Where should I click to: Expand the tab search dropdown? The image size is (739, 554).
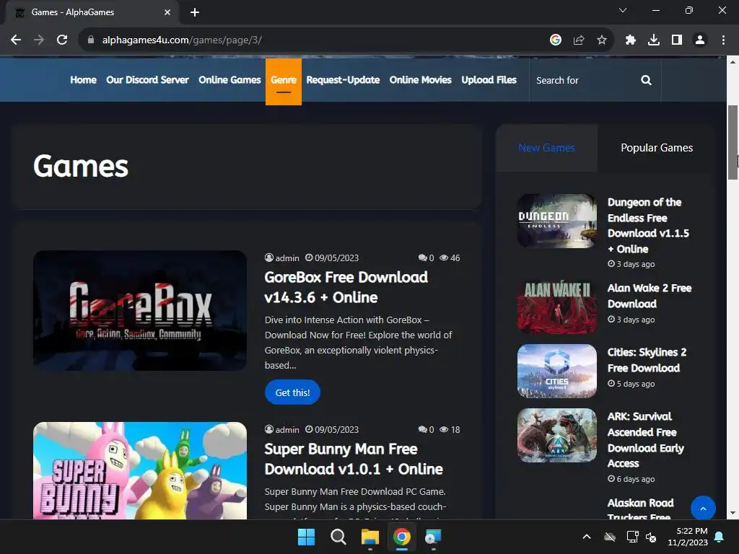click(623, 10)
